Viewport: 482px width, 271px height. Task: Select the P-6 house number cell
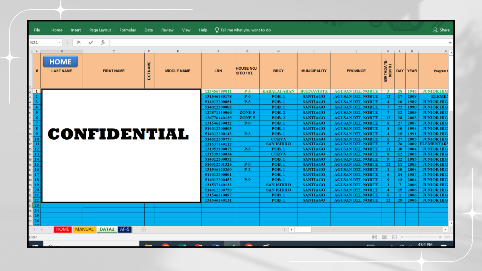point(247,97)
